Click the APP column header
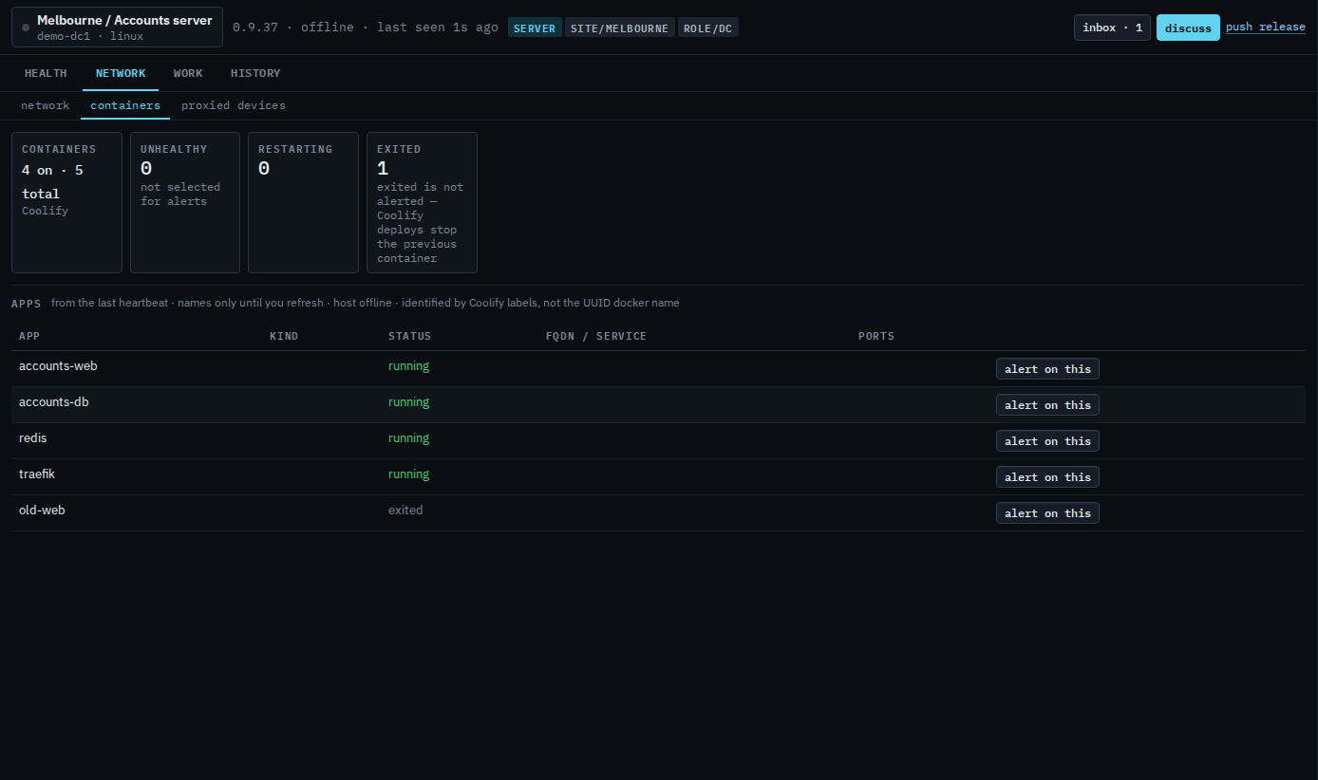This screenshot has height=780, width=1318. [x=29, y=336]
